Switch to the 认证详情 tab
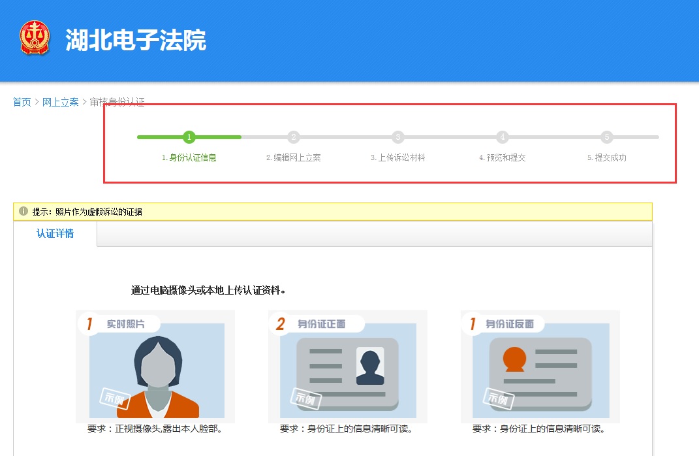 pos(55,234)
